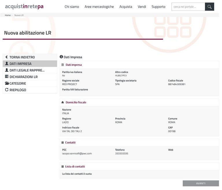Click the list icon by Contatti header
This screenshot has height=190, width=222.
(x=62, y=142)
